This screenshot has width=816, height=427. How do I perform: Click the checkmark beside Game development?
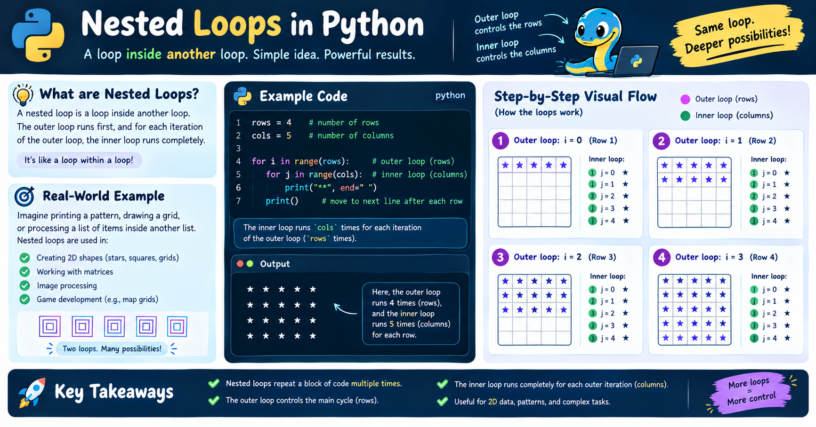pos(24,299)
